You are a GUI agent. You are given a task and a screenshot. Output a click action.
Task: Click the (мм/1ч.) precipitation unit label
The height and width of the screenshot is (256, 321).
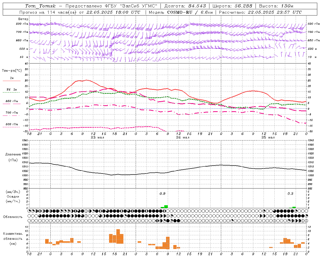(x=13, y=201)
